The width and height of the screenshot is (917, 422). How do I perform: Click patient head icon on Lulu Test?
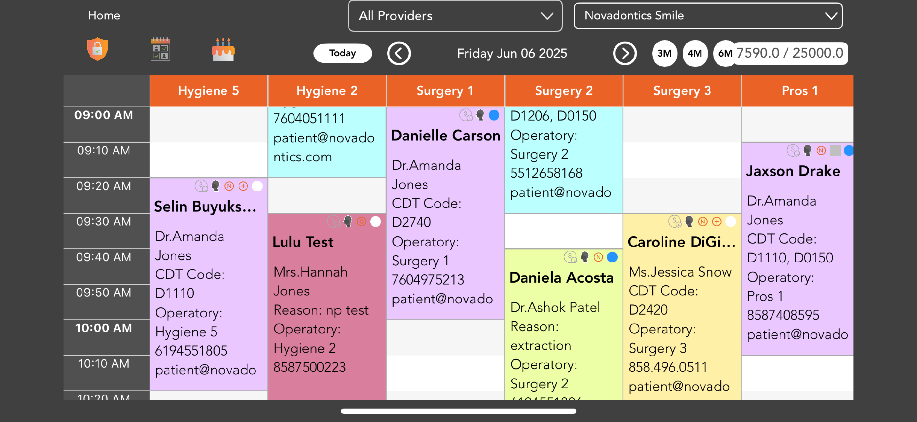point(348,222)
